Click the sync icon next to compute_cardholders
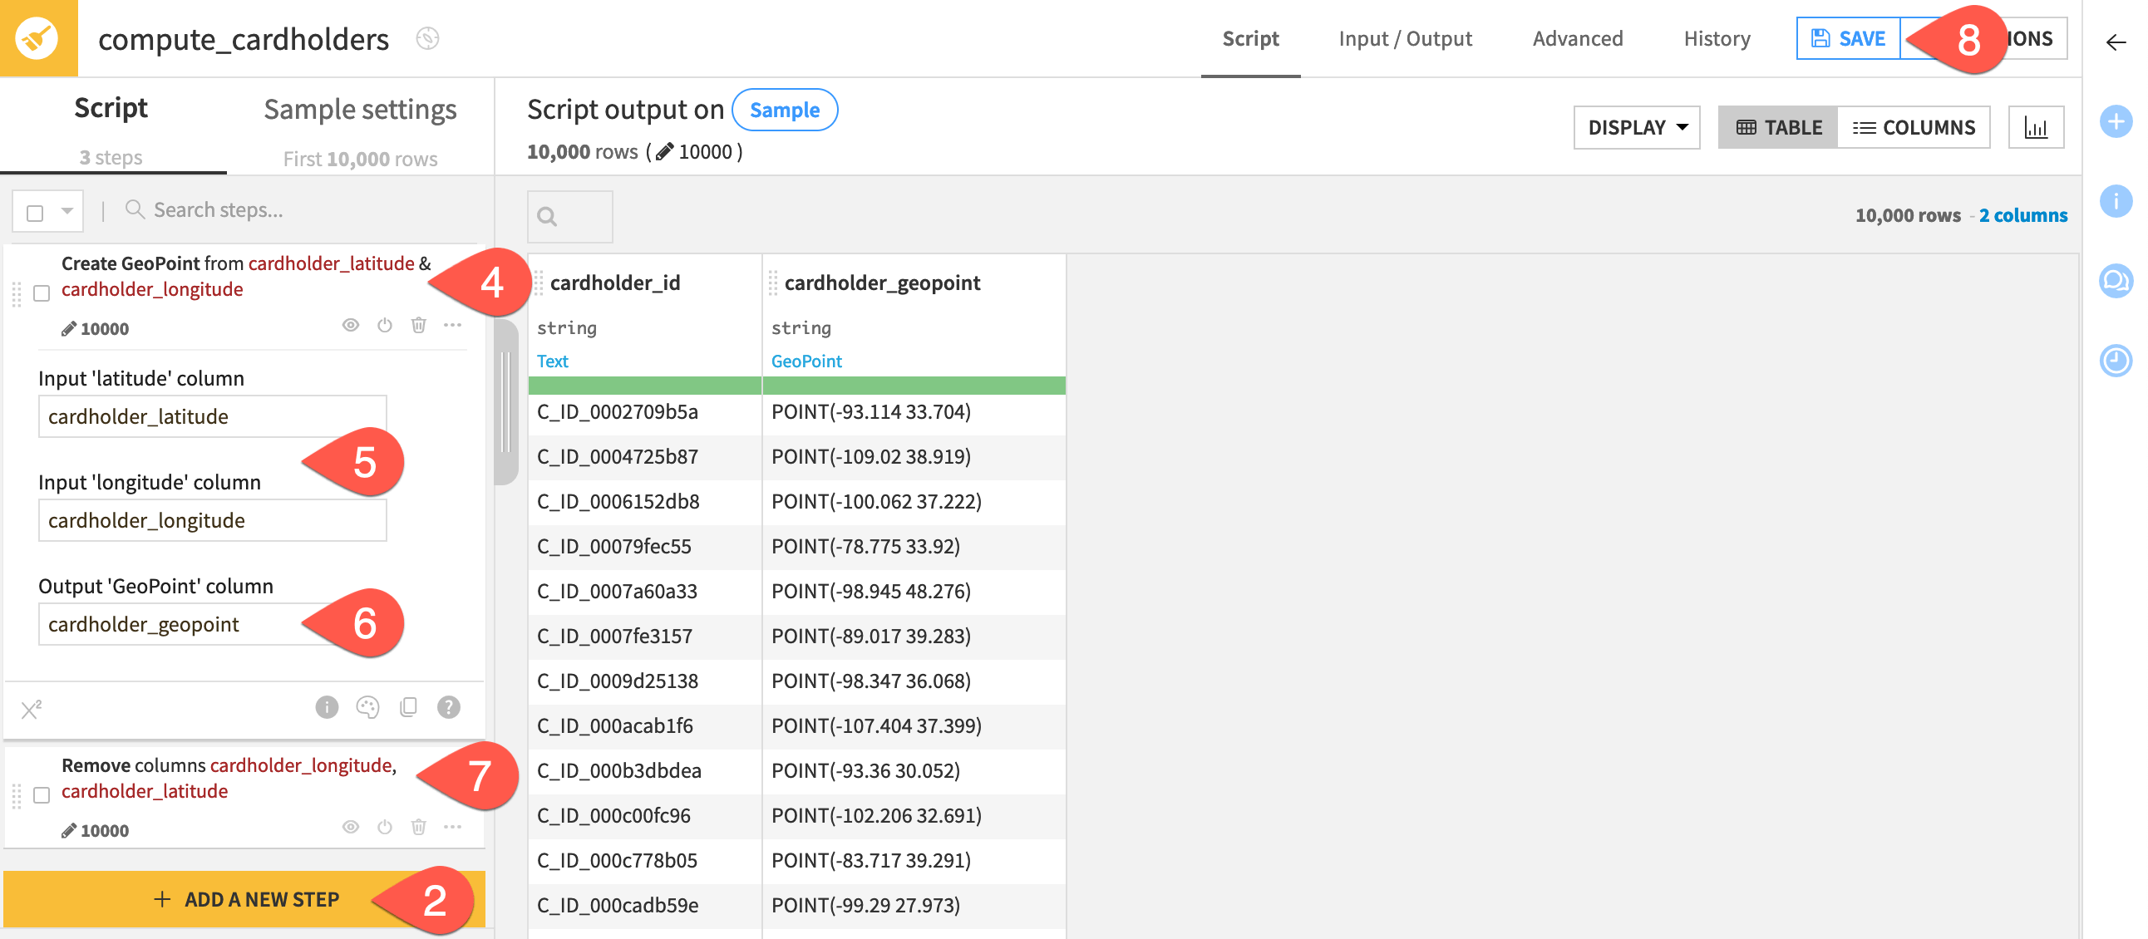 point(428,38)
